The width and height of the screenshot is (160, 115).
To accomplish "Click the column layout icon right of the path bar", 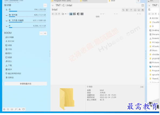I will 143,5.
